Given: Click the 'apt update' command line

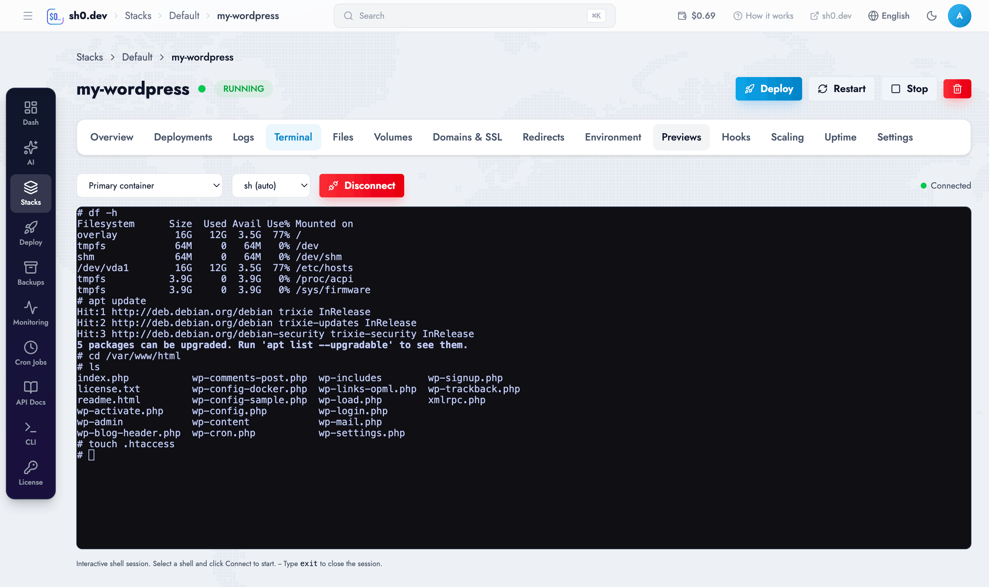Looking at the screenshot, I should 112,300.
